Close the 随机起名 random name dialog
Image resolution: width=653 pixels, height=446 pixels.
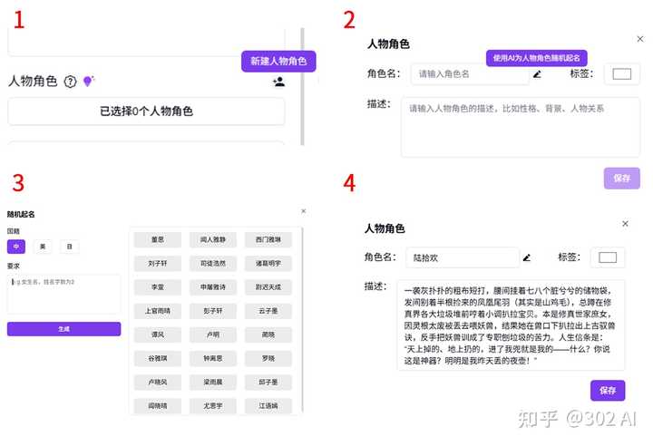tap(303, 211)
